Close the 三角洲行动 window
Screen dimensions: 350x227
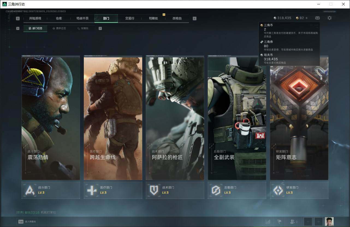pyautogui.click(x=343, y=4)
